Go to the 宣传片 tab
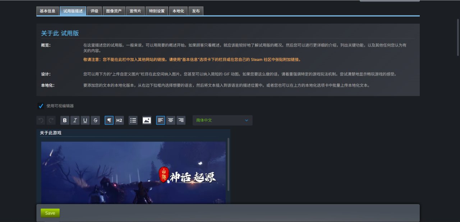Image resolution: width=460 pixels, height=222 pixels. 135,11
